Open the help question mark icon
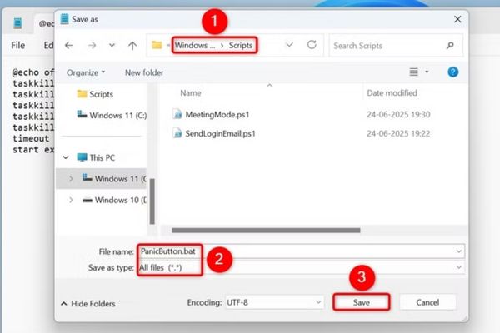The height and width of the screenshot is (333, 500). click(x=453, y=72)
